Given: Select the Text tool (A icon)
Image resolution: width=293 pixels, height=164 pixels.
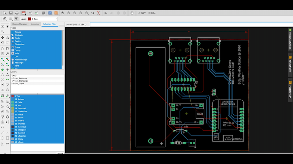Looking at the screenshot, I should (x=8, y=74).
